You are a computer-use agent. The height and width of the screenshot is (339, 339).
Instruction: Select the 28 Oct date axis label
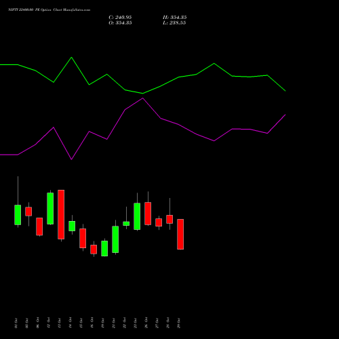167,323
